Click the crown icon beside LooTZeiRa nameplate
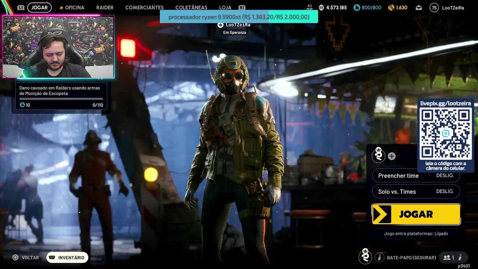 click(x=220, y=25)
